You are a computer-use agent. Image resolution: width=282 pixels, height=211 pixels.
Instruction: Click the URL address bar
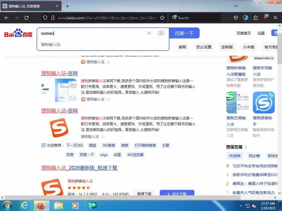[x=107, y=18]
